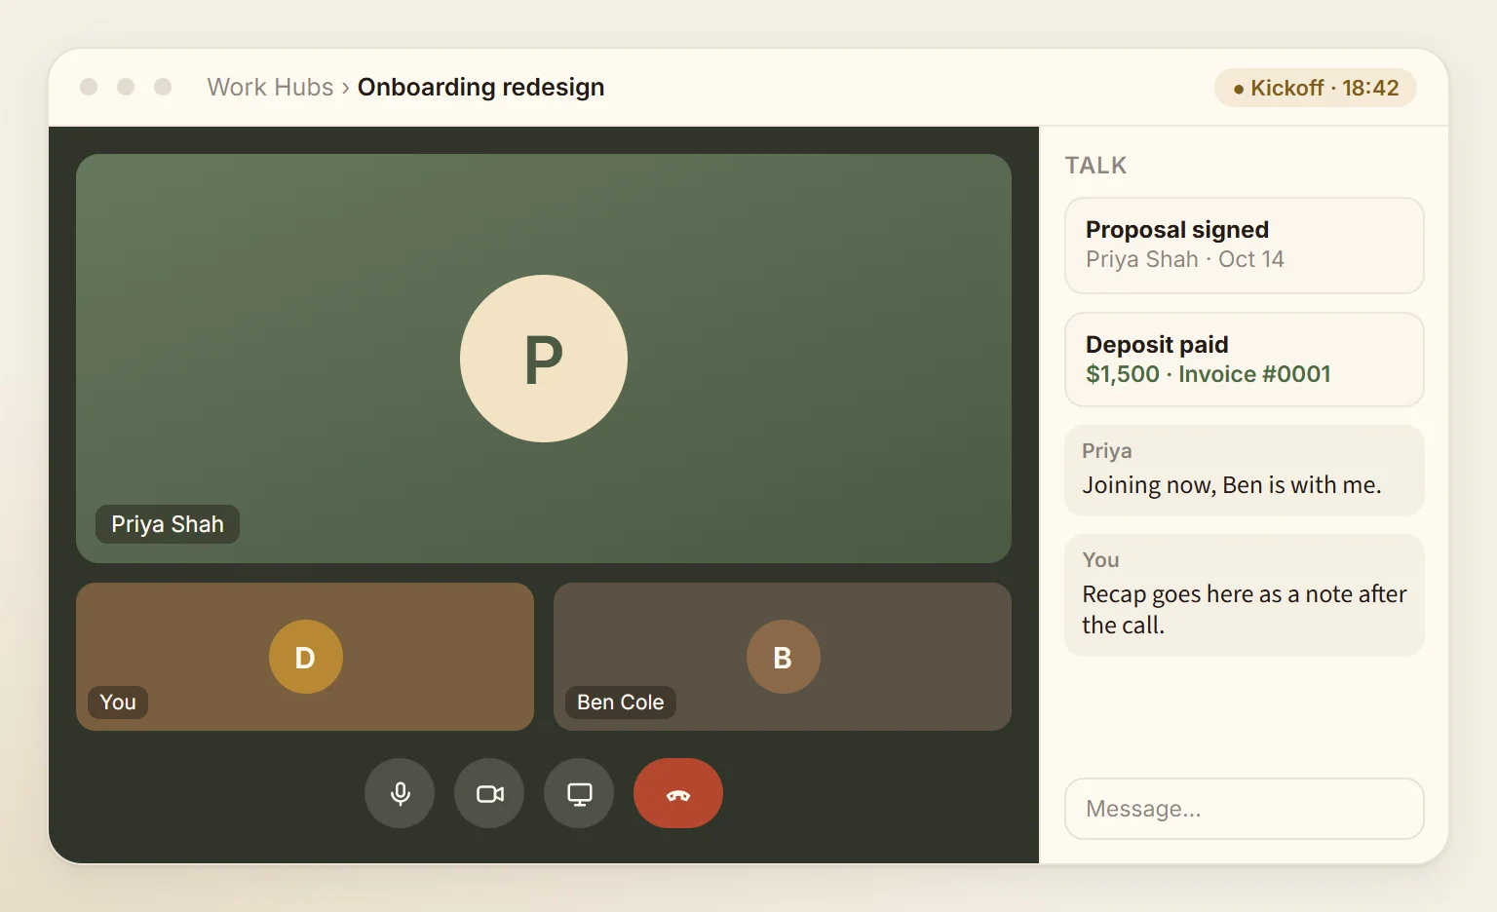End the call with the red hang-up button
Screen dimensions: 1497x912
[x=678, y=793]
